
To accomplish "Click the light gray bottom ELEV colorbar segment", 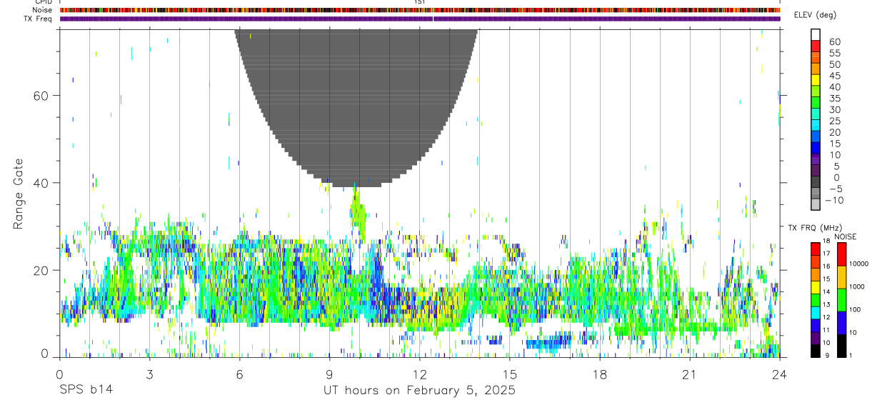I will click(x=816, y=204).
